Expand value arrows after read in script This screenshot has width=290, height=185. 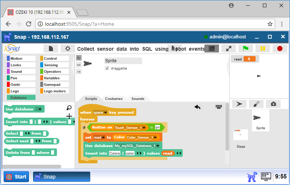tap(179, 154)
